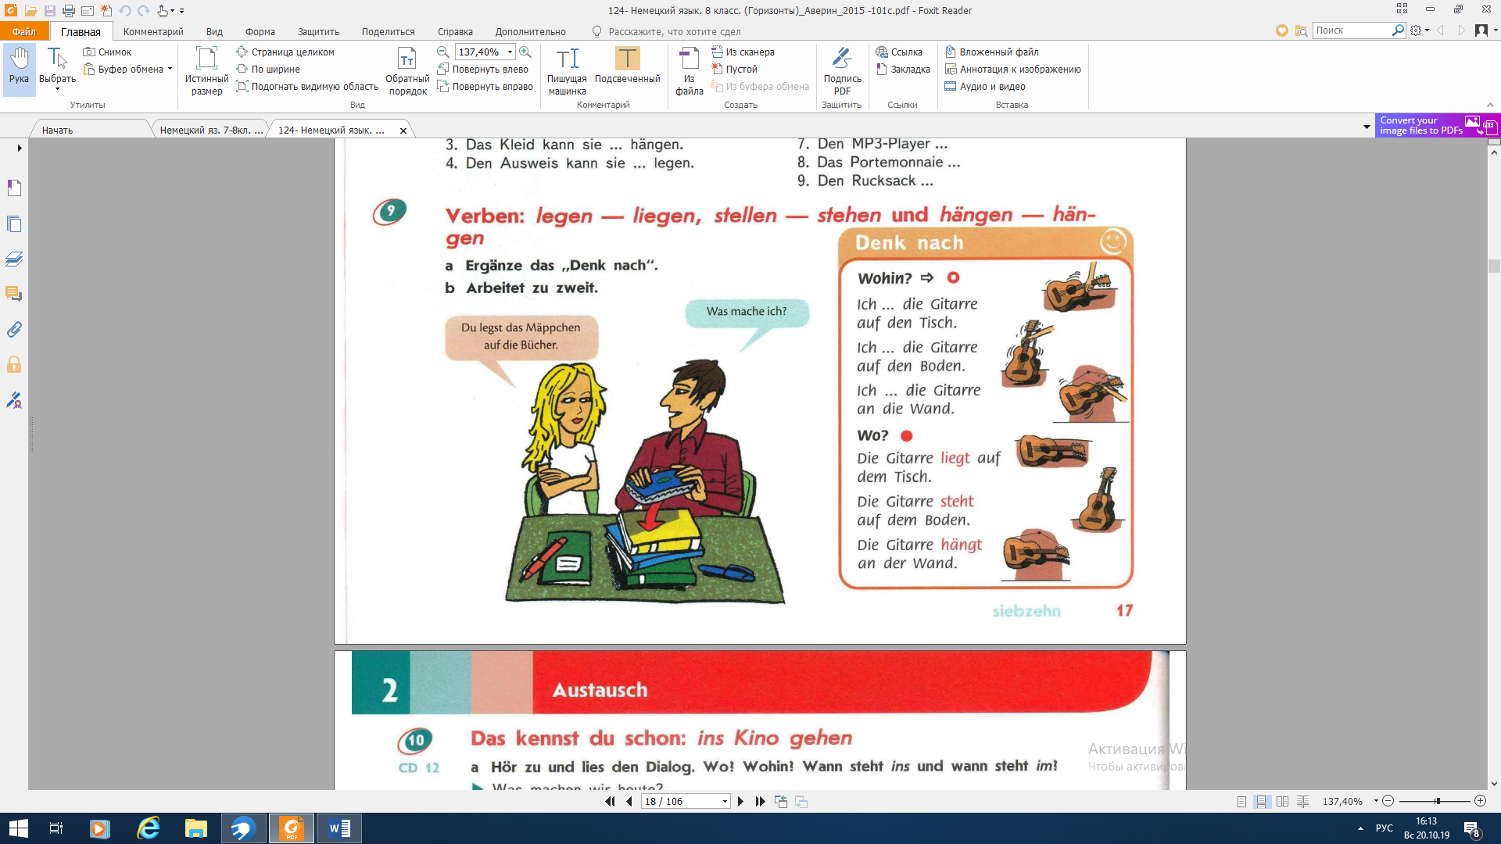The width and height of the screenshot is (1501, 844).
Task: Open the Файл menu
Action: (24, 31)
